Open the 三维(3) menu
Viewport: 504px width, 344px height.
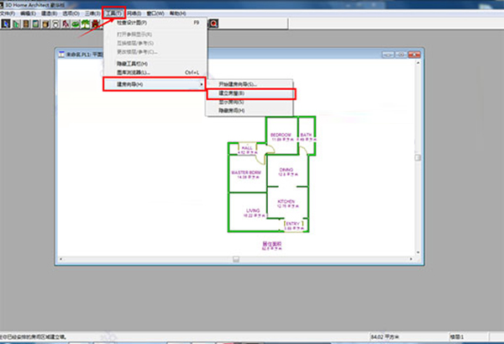point(93,13)
